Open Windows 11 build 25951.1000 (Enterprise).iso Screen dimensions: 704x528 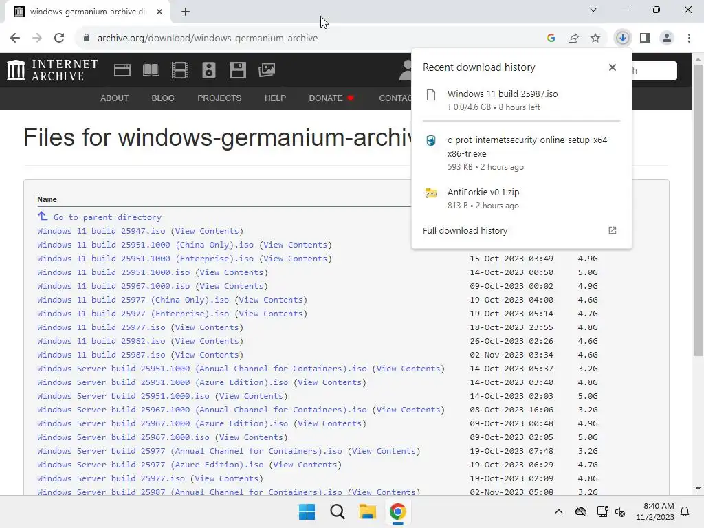(x=146, y=258)
